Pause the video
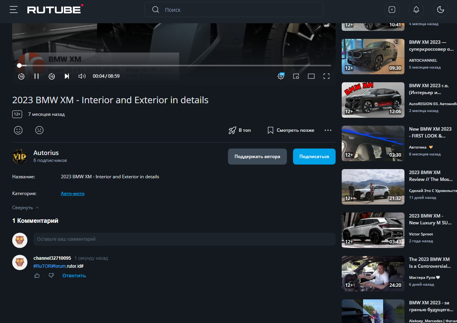 (37, 76)
